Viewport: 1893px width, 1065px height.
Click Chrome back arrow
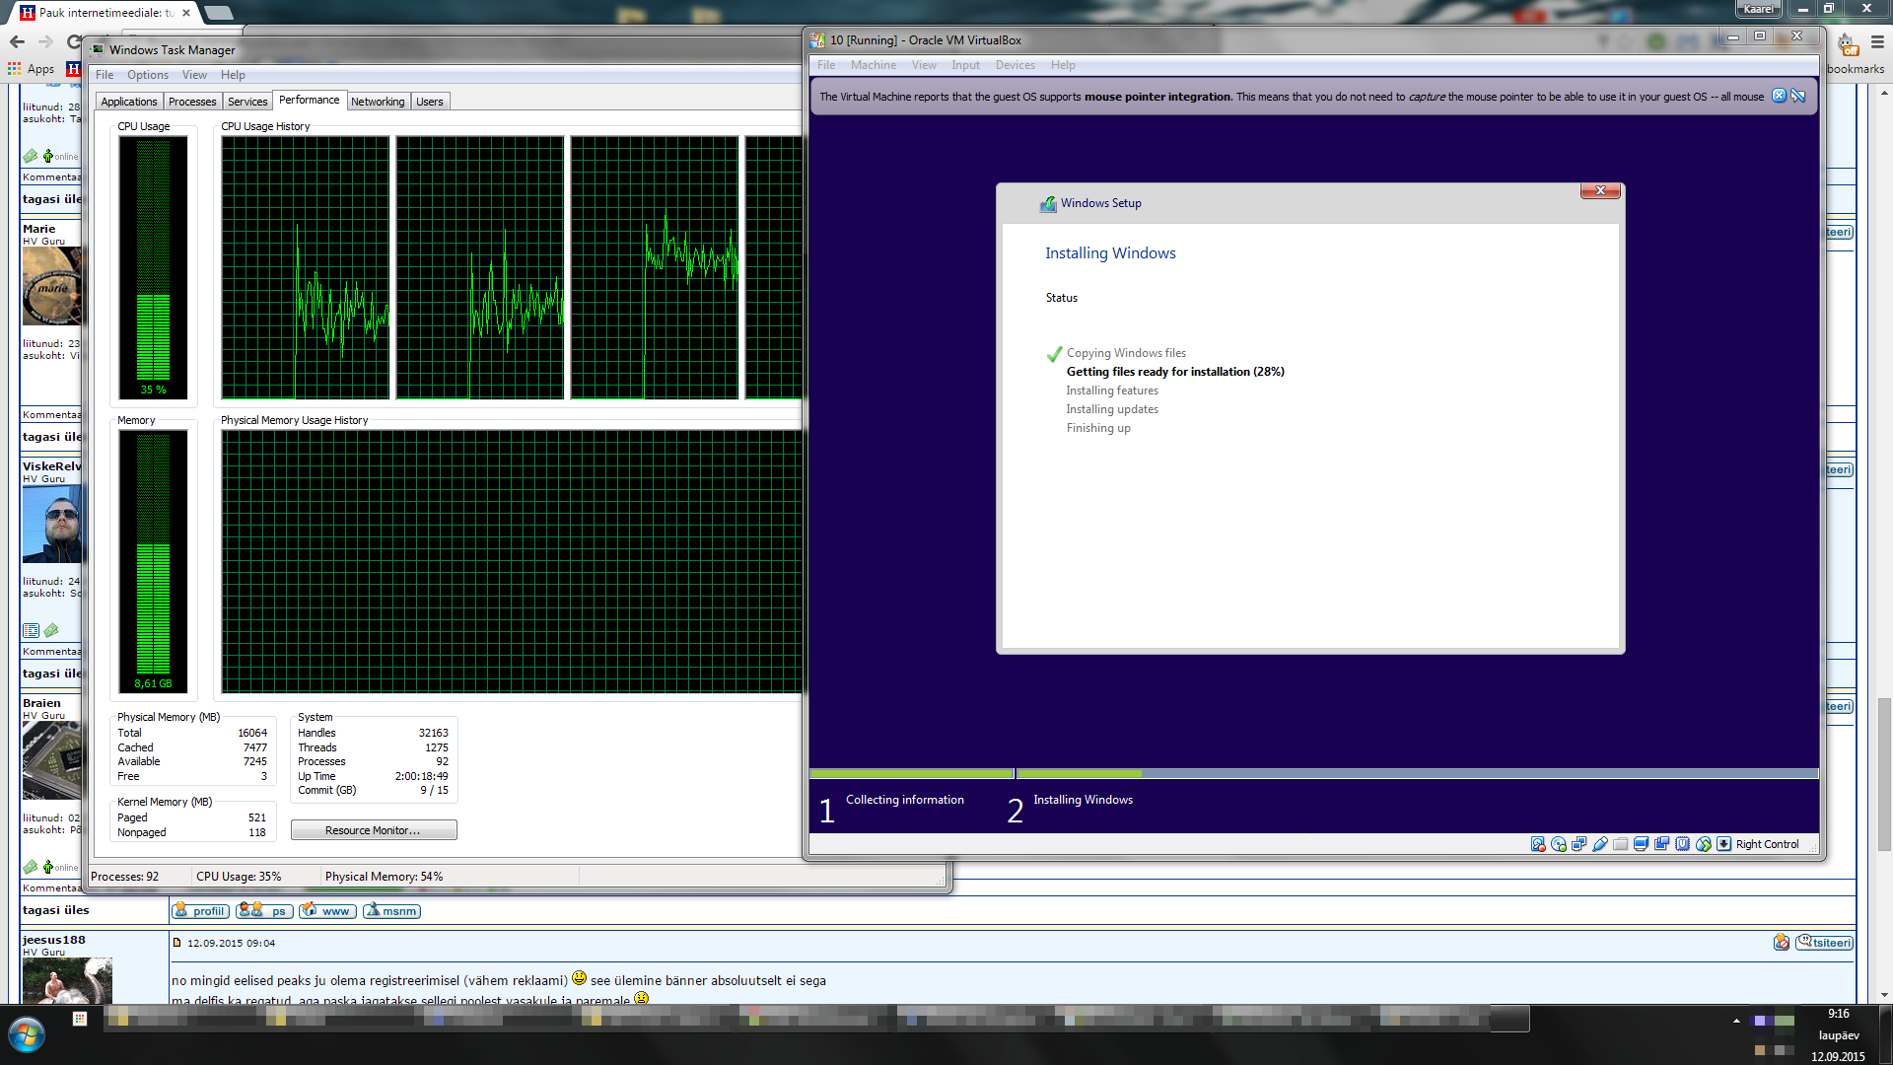click(17, 41)
